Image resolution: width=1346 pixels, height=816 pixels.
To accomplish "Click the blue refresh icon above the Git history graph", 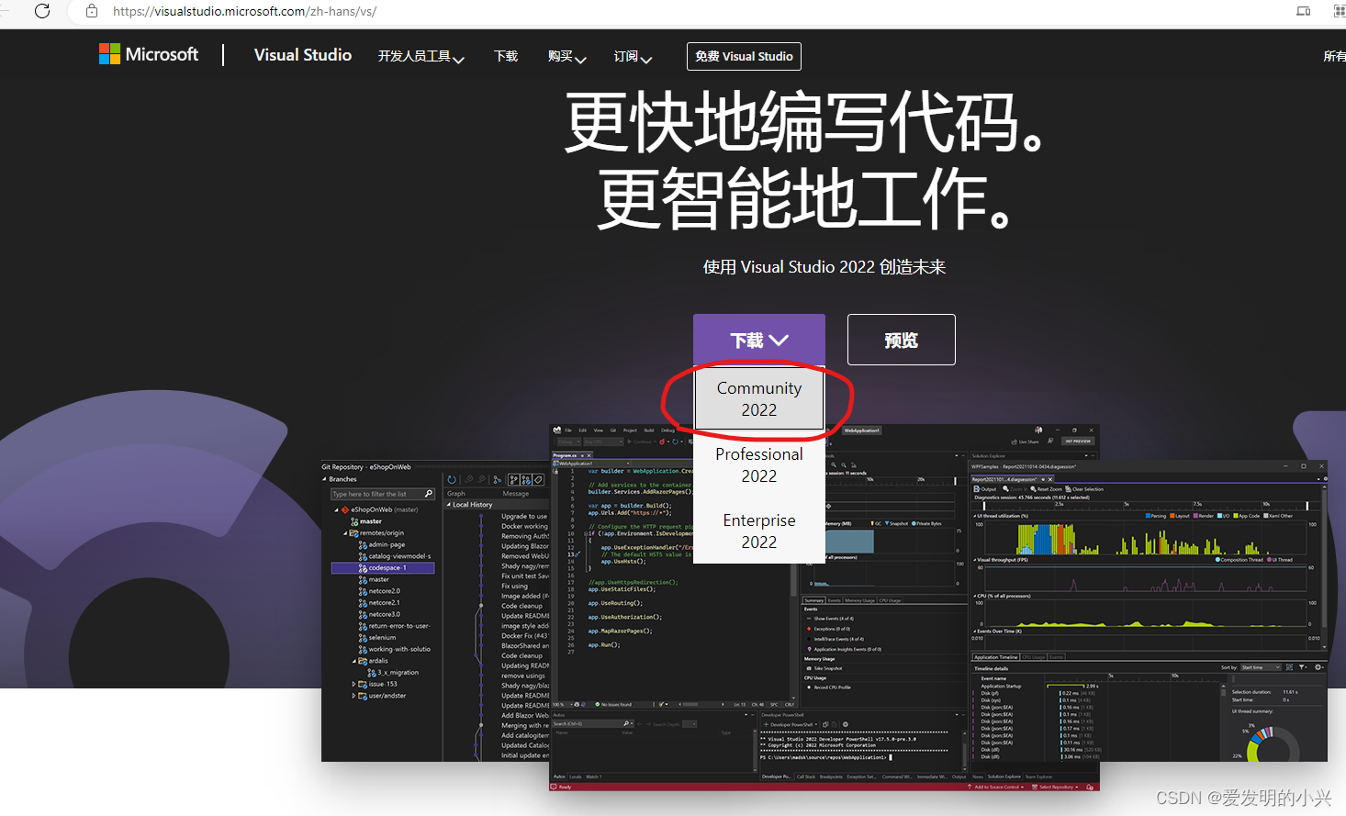I will 452,479.
